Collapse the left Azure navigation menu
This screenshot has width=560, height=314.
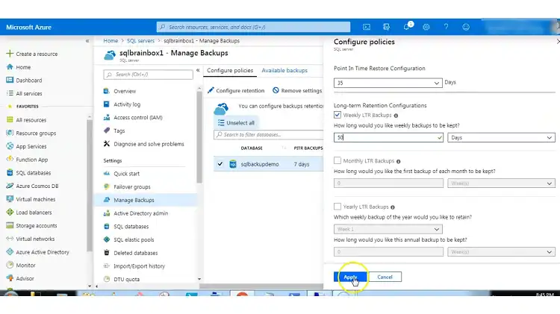click(87, 41)
